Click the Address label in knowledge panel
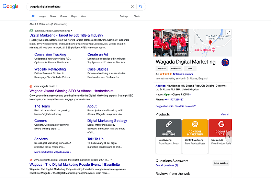This screenshot has width=271, height=178. (161, 86)
